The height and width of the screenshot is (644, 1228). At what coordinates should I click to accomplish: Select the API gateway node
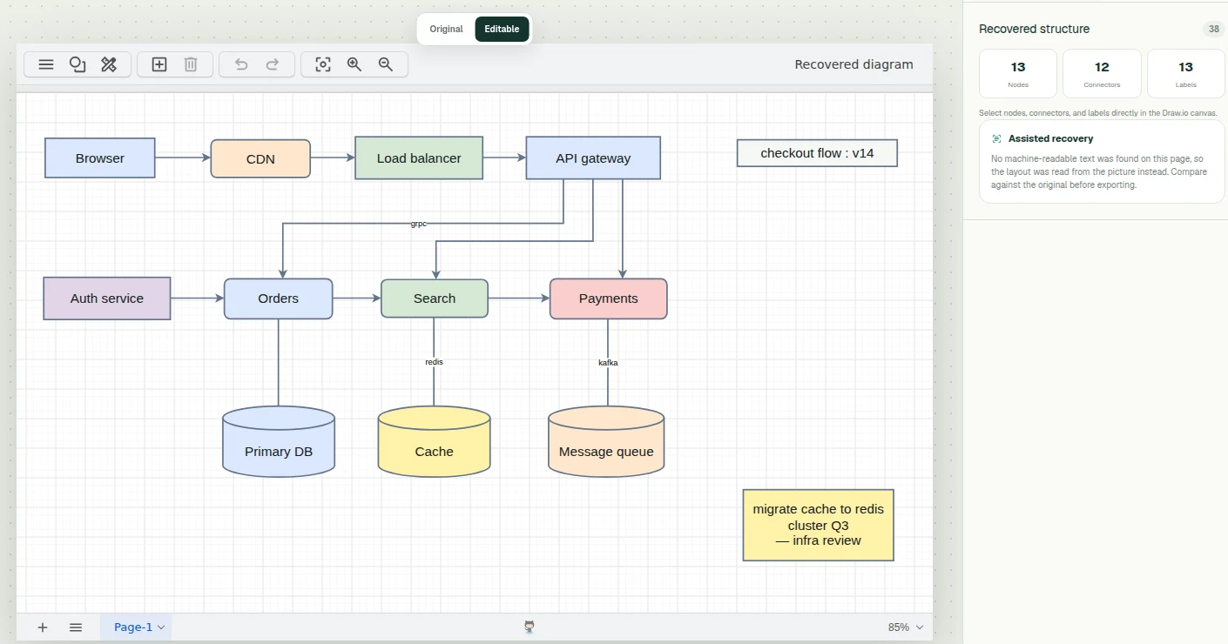click(593, 158)
